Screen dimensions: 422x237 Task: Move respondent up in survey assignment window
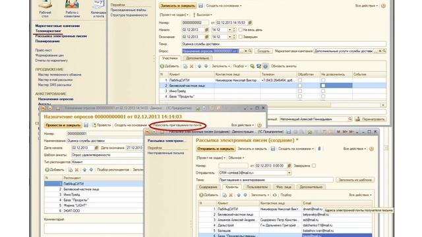click(84, 170)
